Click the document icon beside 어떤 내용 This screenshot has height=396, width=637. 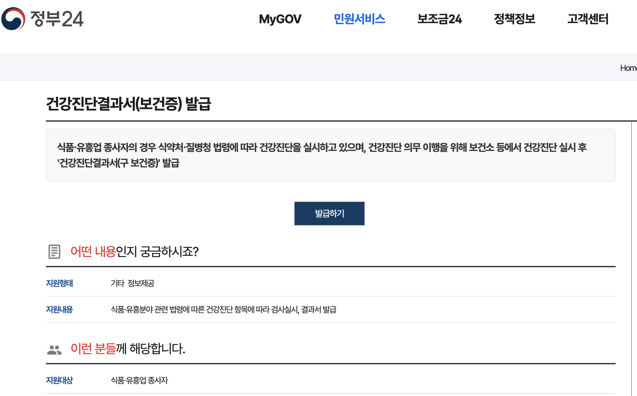(x=54, y=252)
